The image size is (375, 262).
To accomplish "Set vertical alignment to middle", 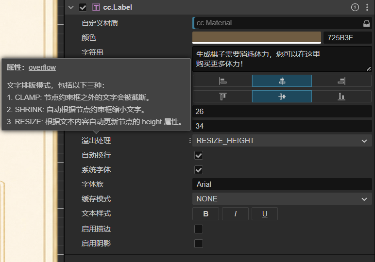I will (x=282, y=97).
